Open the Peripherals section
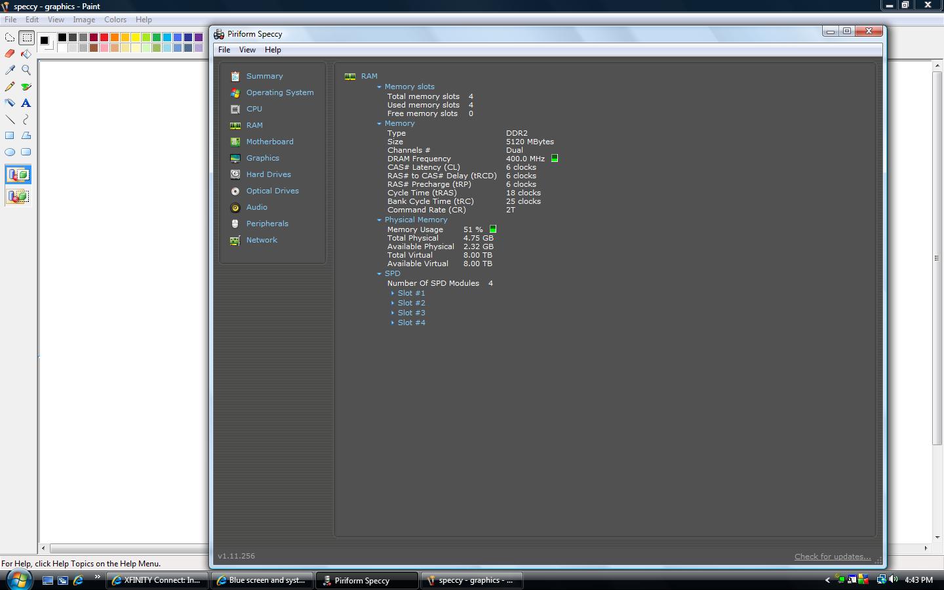944x590 pixels. pyautogui.click(x=267, y=224)
